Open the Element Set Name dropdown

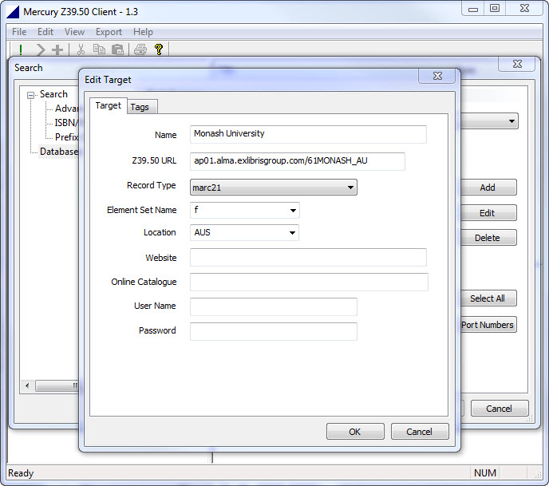245,210
